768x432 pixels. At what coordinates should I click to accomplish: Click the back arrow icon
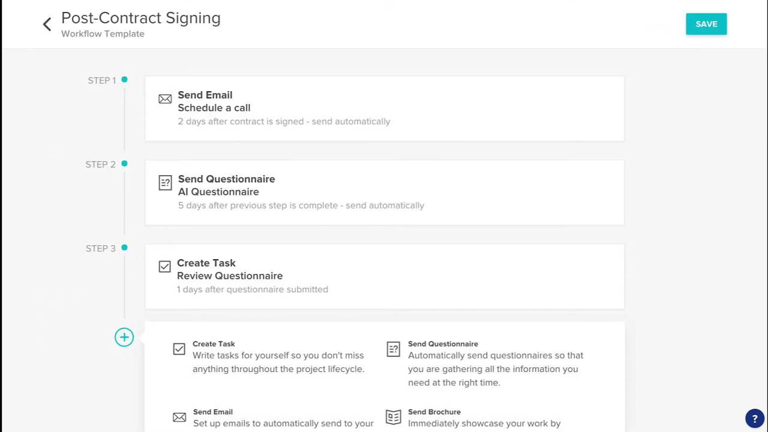click(47, 24)
